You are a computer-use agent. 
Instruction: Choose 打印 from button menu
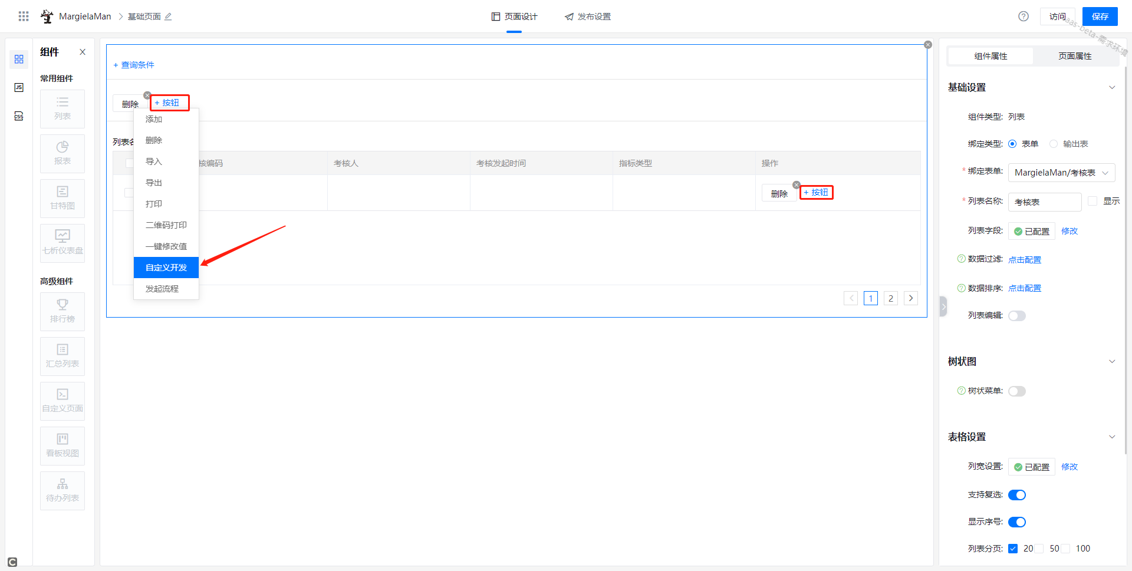[x=166, y=204]
